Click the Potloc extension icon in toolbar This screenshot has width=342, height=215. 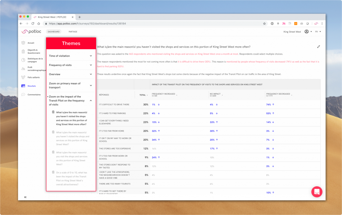pos(316,24)
